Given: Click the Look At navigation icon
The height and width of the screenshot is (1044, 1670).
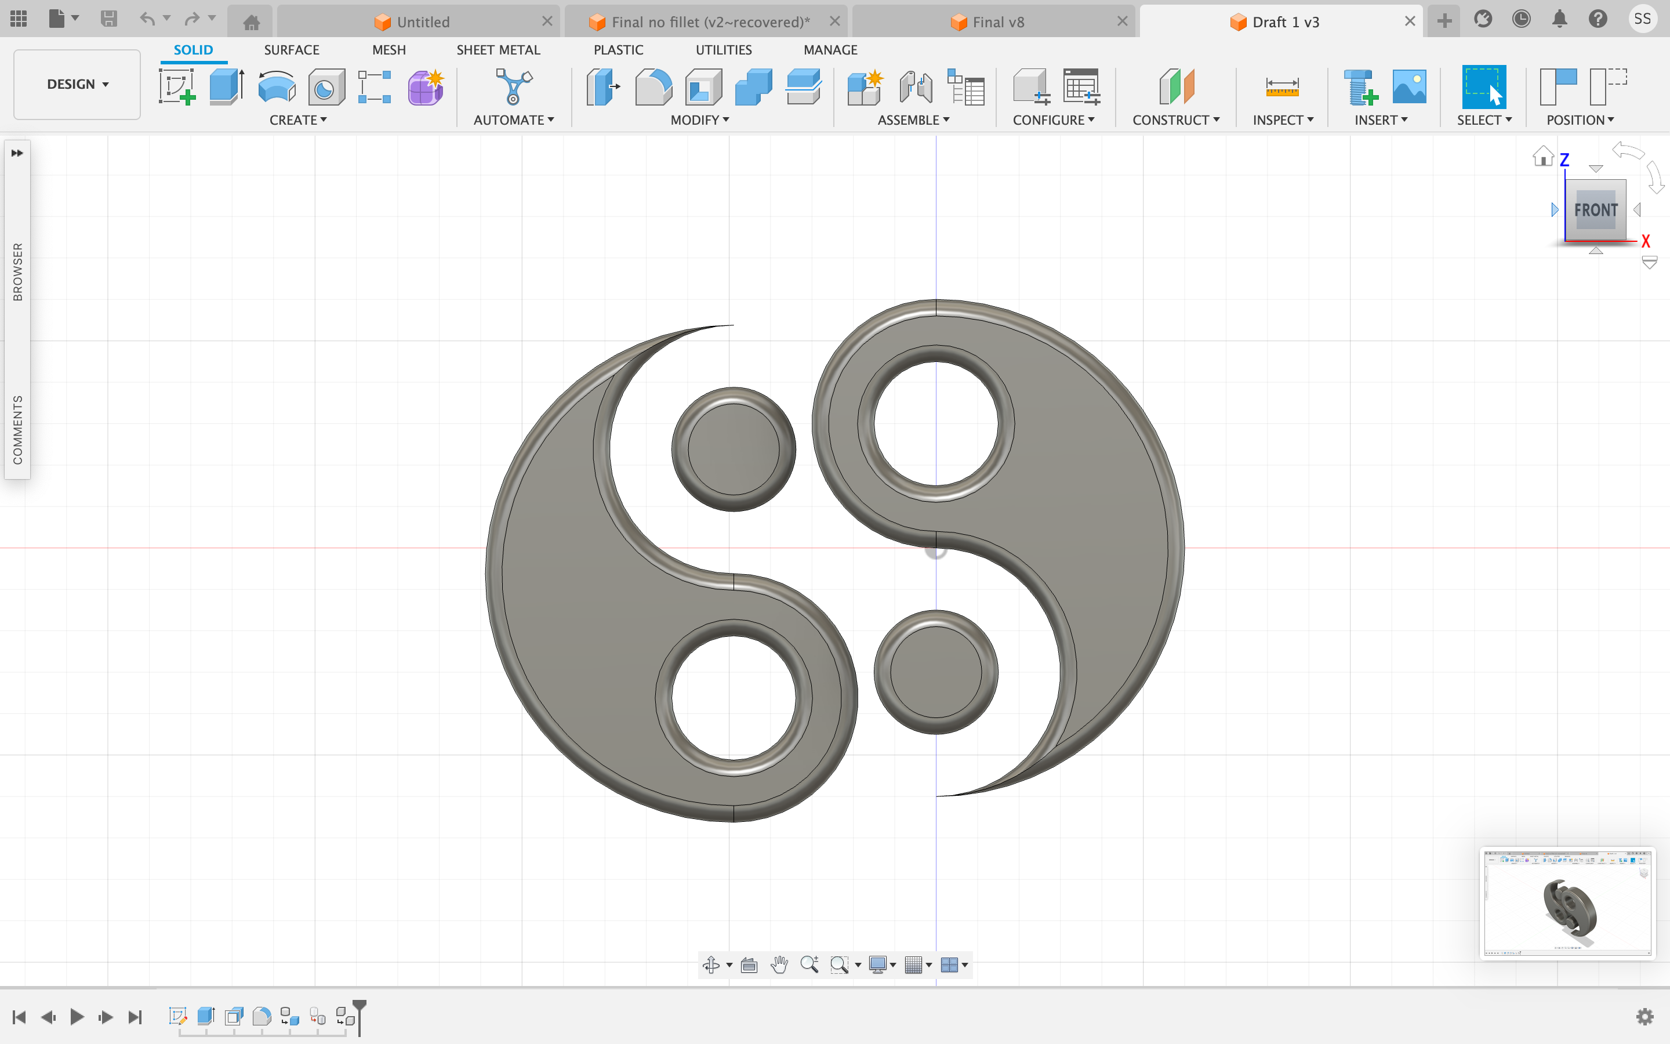Looking at the screenshot, I should 749,965.
